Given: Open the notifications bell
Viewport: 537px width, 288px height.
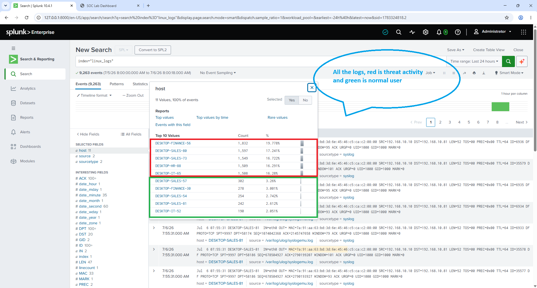Looking at the screenshot, I should click(439, 32).
